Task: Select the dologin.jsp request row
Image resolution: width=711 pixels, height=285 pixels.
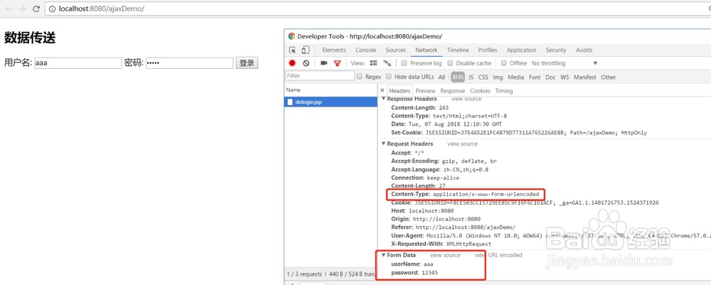Action: tap(331, 102)
